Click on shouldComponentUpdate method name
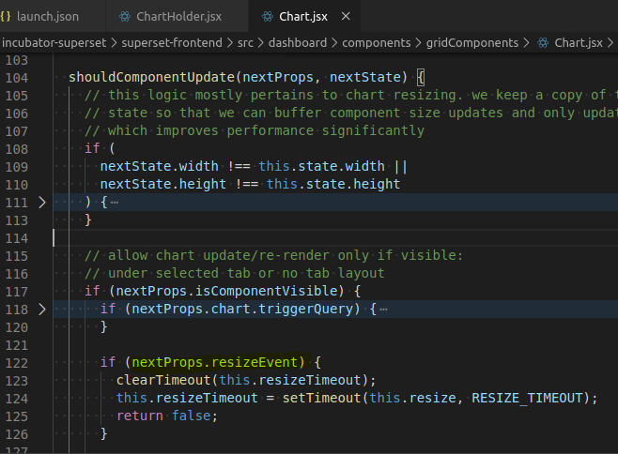 [152, 77]
